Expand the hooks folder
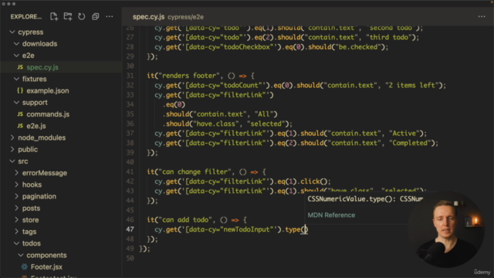 [x=16, y=185]
